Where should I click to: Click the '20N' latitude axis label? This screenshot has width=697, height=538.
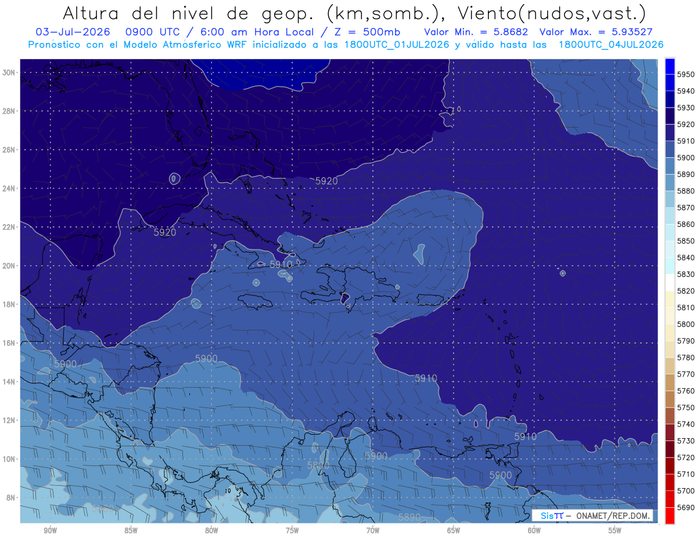9,266
